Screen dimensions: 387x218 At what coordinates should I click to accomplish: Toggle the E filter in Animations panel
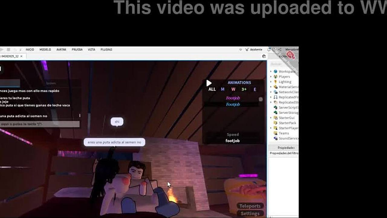pyautogui.click(x=255, y=89)
